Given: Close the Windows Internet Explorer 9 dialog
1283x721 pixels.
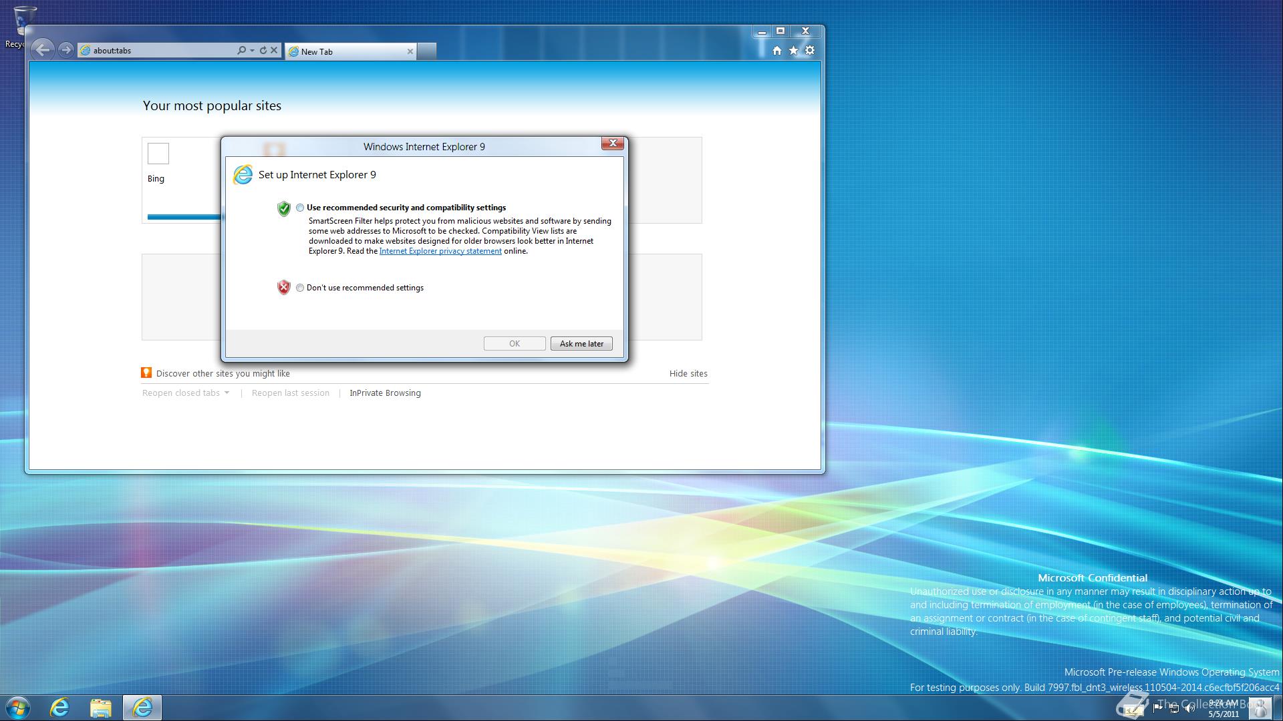Looking at the screenshot, I should (x=613, y=144).
